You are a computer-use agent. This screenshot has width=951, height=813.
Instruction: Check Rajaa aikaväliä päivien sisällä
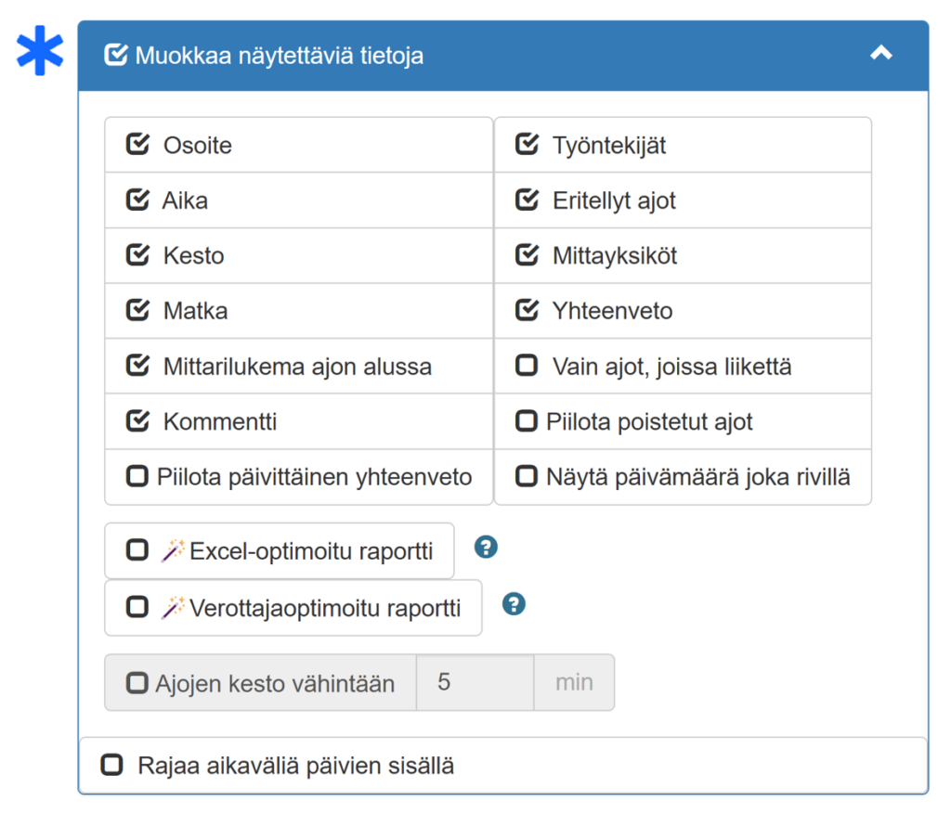[111, 765]
